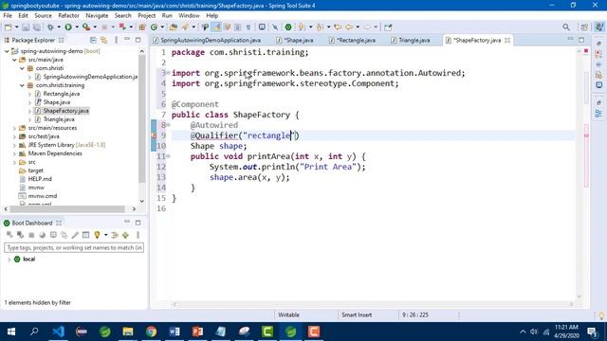Click the Boot Dashboard open browser globe icon
This screenshot has height=341, width=607.
tap(42, 235)
